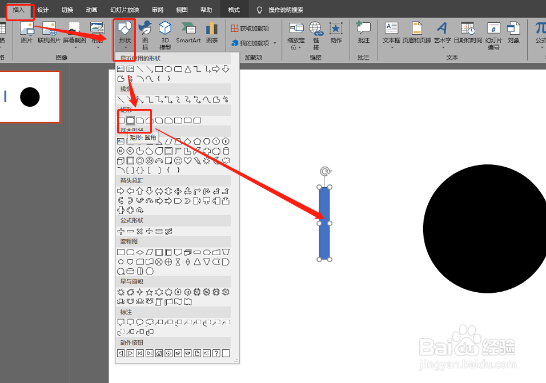Viewport: 546px width, 383px height.
Task: Select the 格式 contextual tab
Action: point(234,10)
